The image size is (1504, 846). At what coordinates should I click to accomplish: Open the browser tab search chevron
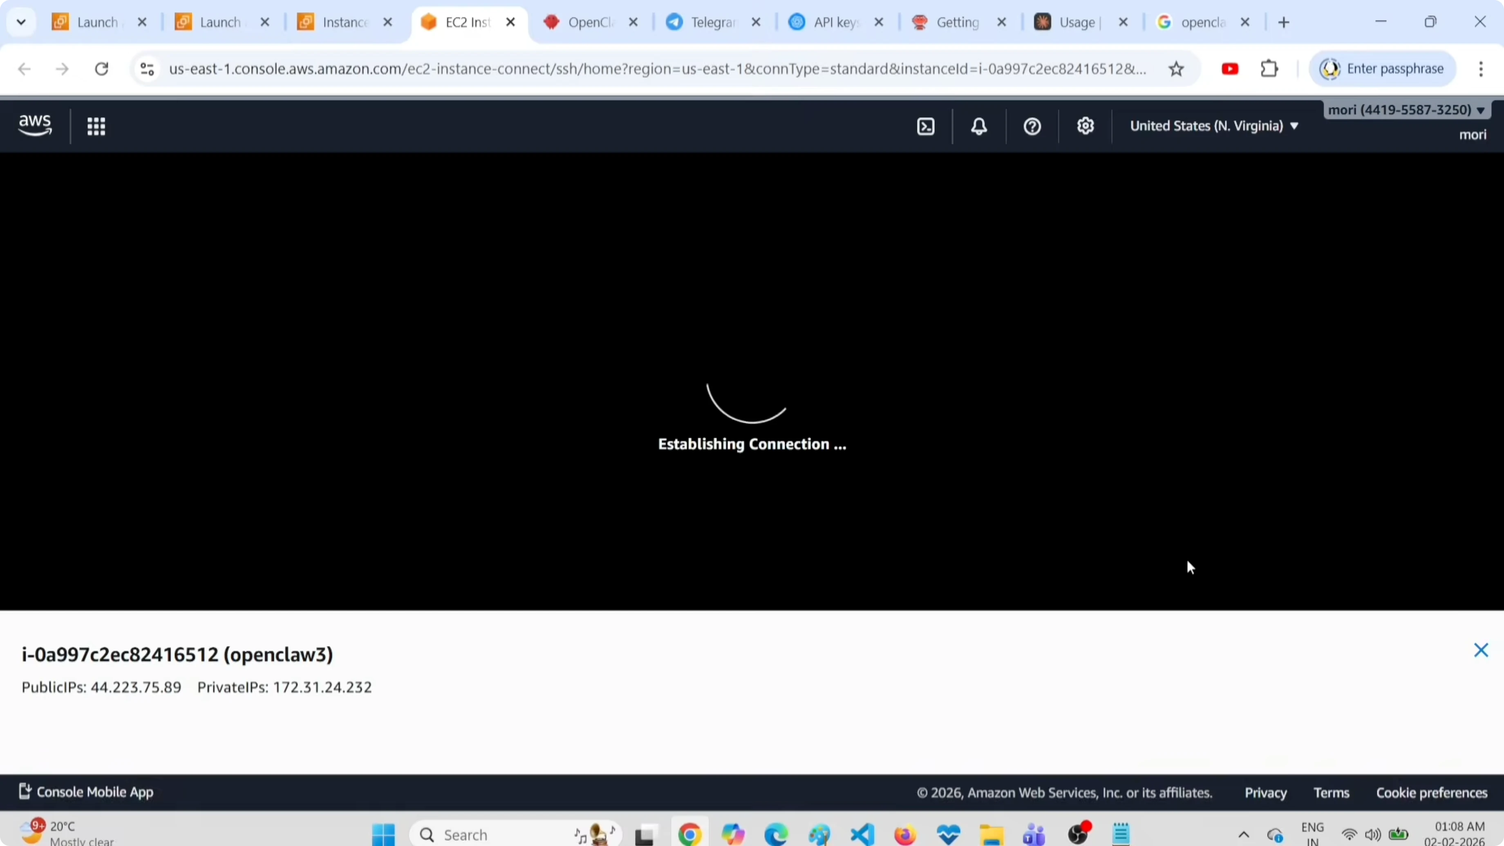point(21,22)
